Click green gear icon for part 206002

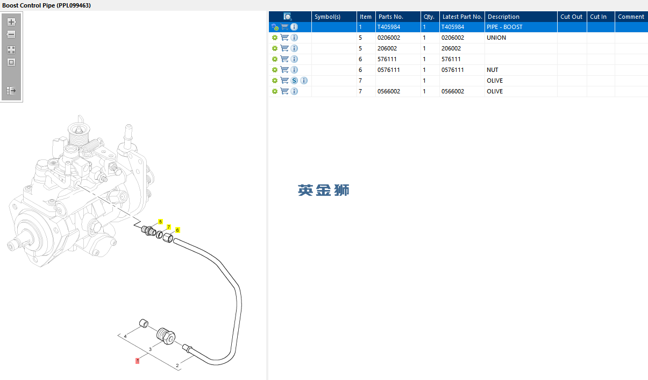point(275,48)
